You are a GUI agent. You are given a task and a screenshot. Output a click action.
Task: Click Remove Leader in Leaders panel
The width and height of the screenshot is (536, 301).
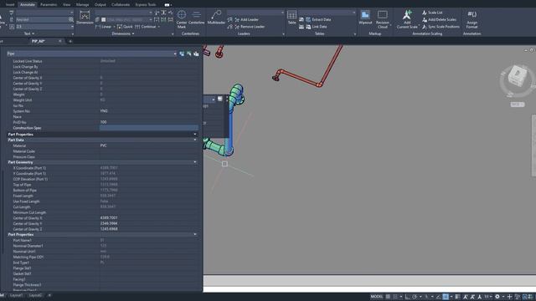point(250,27)
